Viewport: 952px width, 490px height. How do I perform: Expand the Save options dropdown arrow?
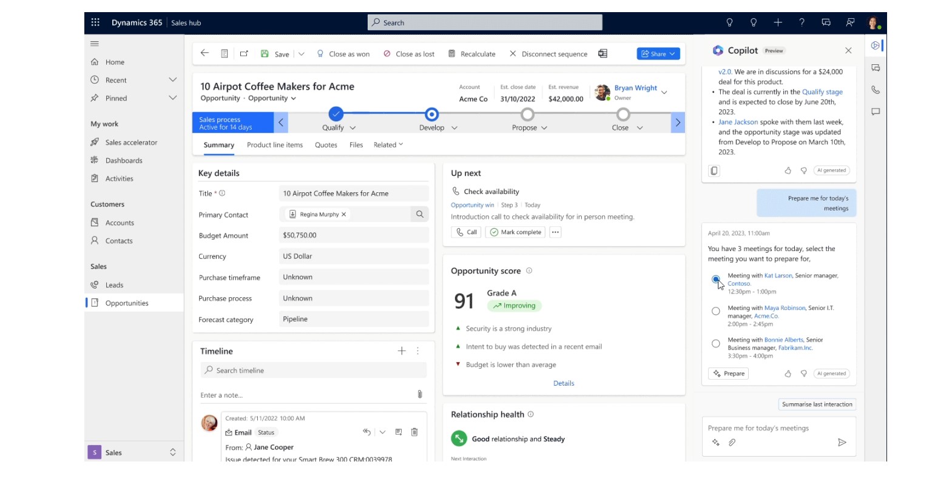point(302,54)
